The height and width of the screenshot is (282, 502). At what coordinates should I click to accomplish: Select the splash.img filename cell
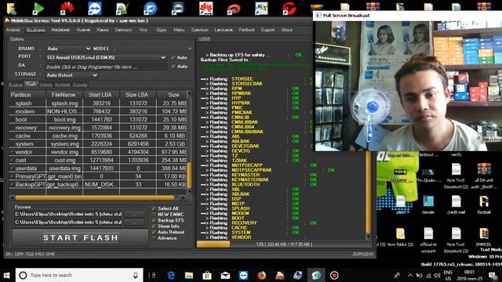64,103
